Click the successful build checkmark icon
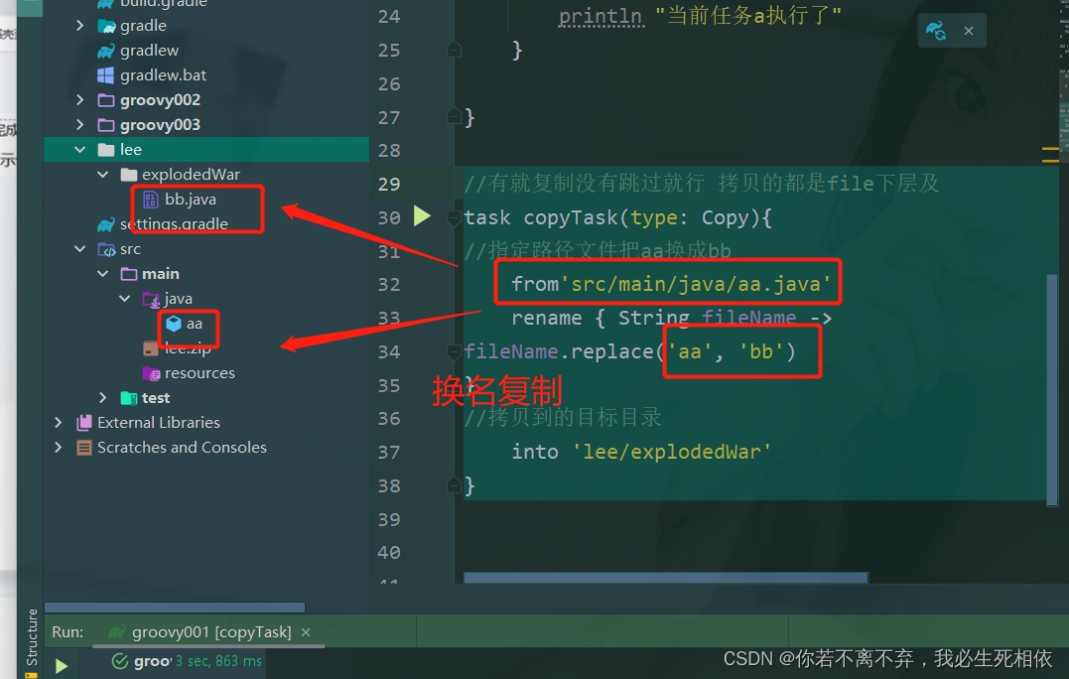This screenshot has height=679, width=1069. point(120,661)
